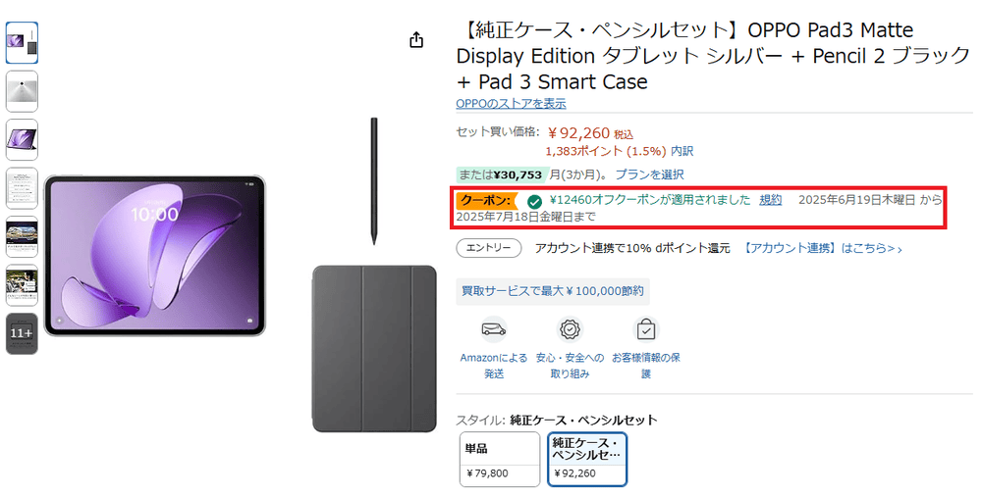The height and width of the screenshot is (497, 982).
Task: Click the safety and security badge icon
Action: (x=570, y=328)
